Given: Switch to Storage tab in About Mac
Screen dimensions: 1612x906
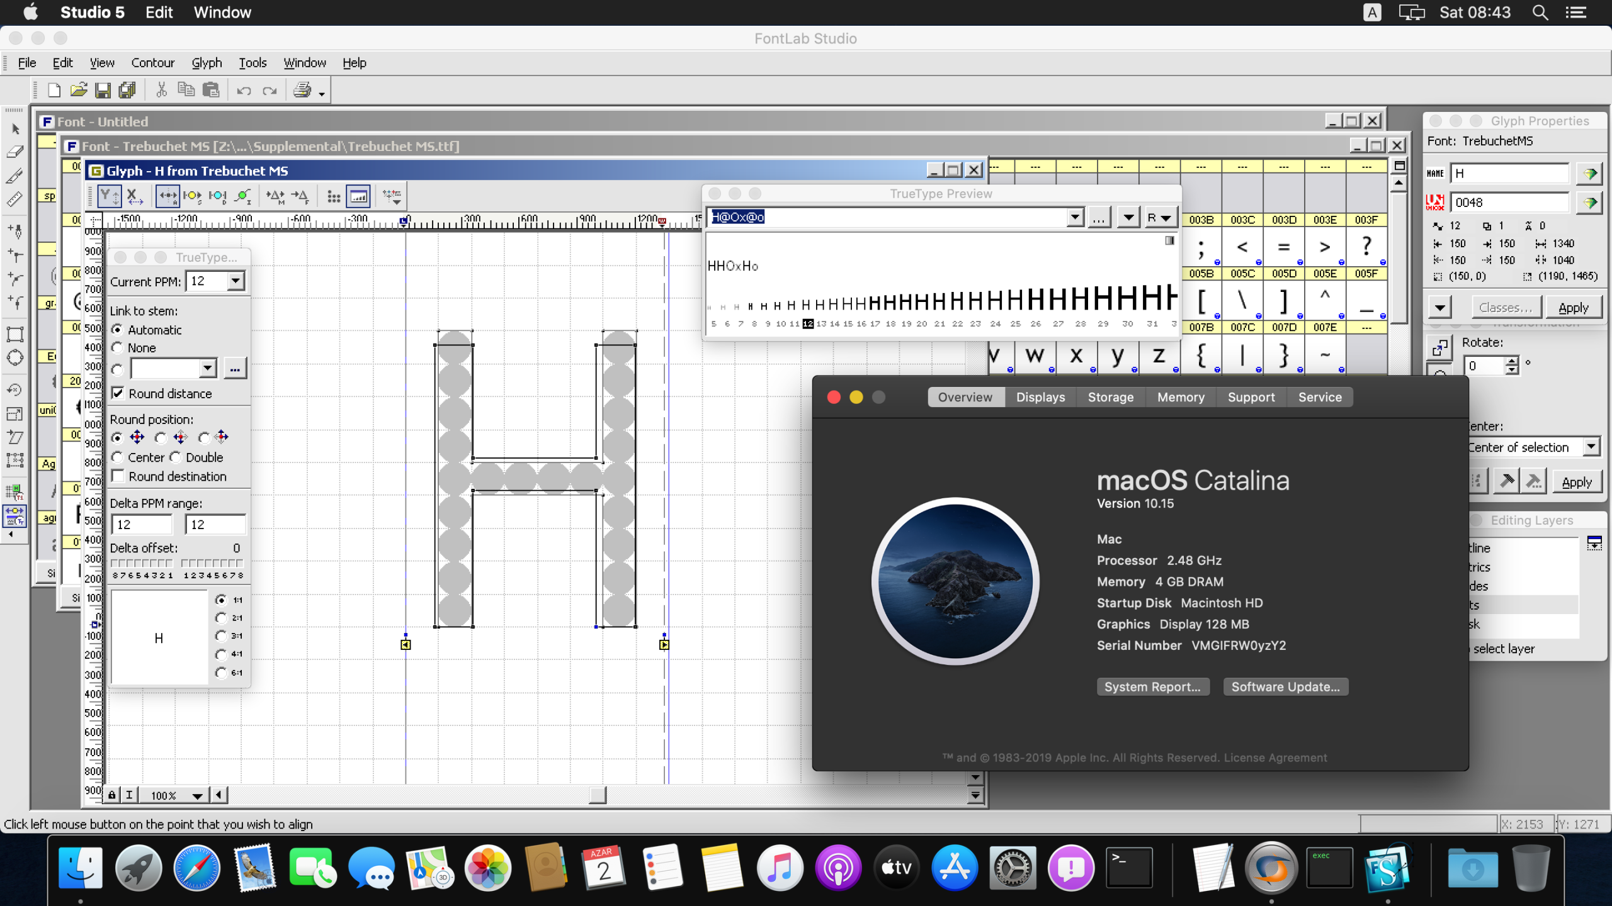Looking at the screenshot, I should coord(1110,396).
